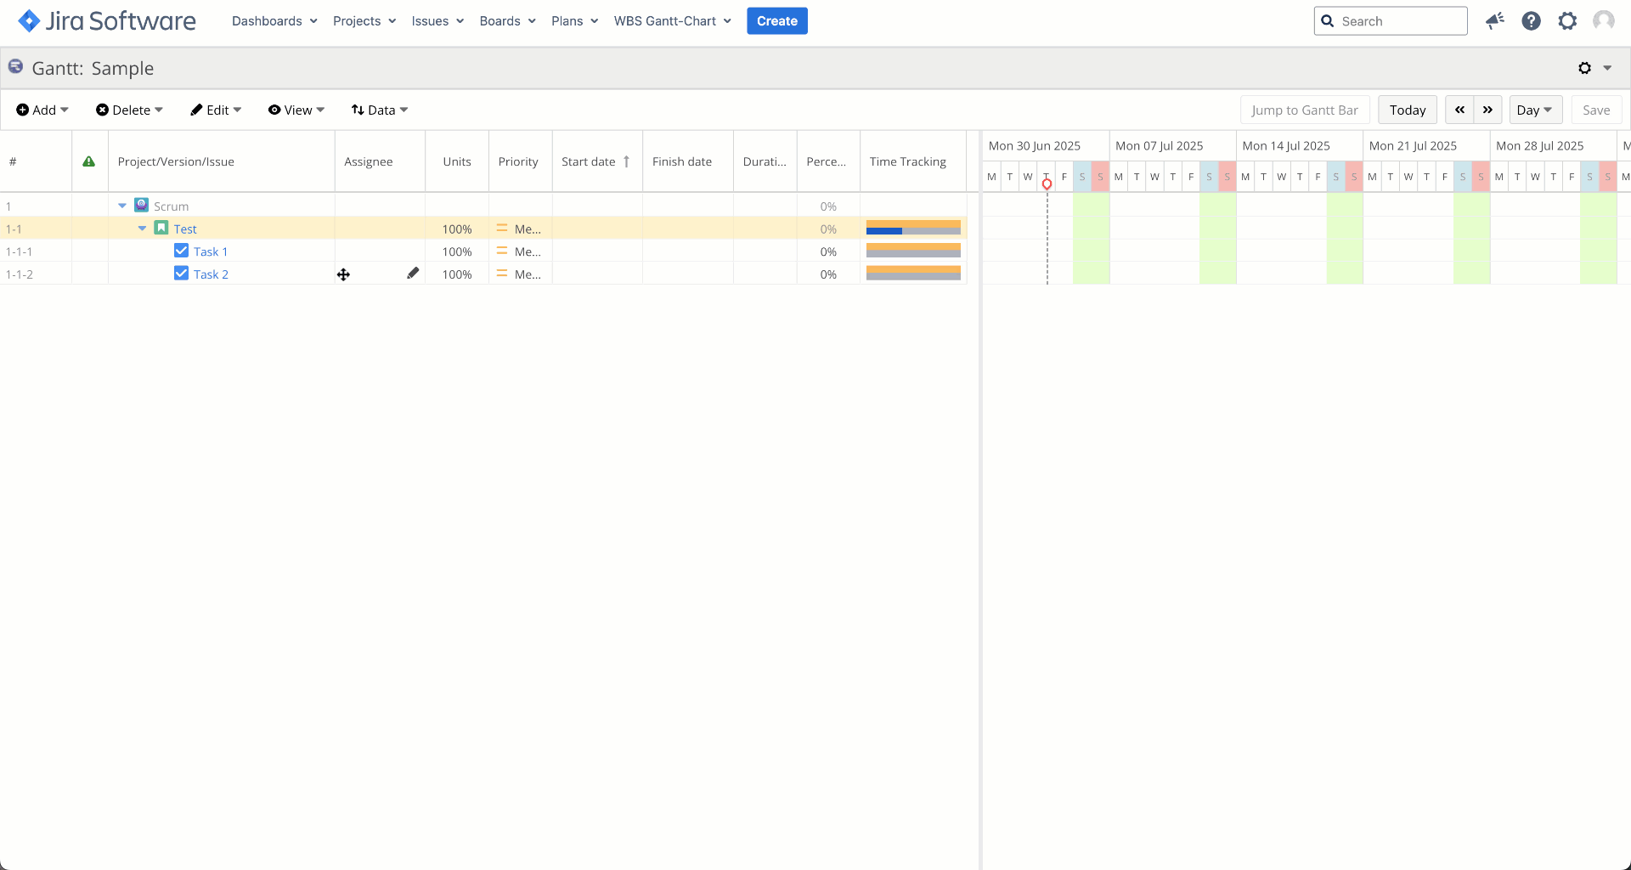Open the Jira administration gear icon
Image resolution: width=1631 pixels, height=870 pixels.
[1567, 21]
